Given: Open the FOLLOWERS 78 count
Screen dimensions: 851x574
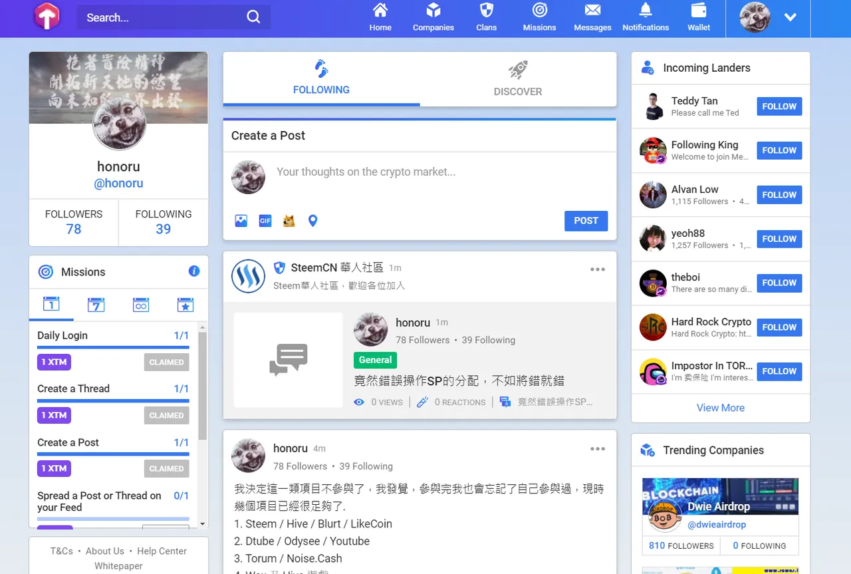Looking at the screenshot, I should pos(74,222).
